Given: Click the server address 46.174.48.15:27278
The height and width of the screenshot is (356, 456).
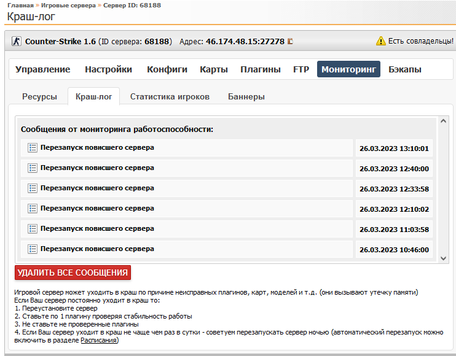Looking at the screenshot, I should (x=245, y=42).
